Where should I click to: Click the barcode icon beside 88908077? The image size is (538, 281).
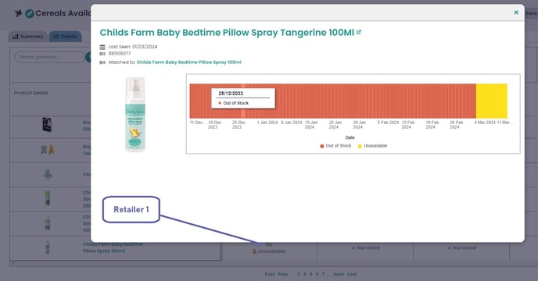click(102, 54)
